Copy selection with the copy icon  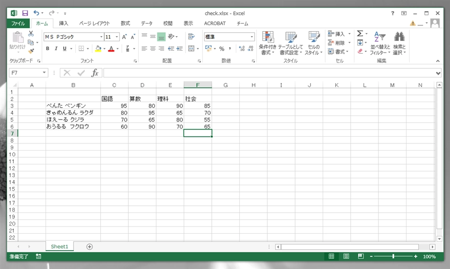click(x=31, y=42)
